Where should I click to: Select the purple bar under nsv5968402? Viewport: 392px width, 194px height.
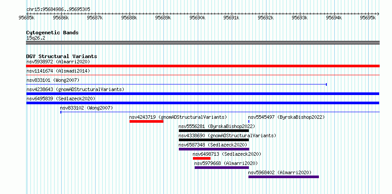(284, 177)
